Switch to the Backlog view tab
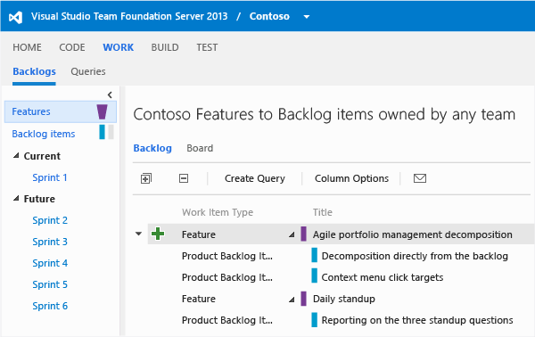Image resolution: width=535 pixels, height=337 pixels. coord(152,148)
